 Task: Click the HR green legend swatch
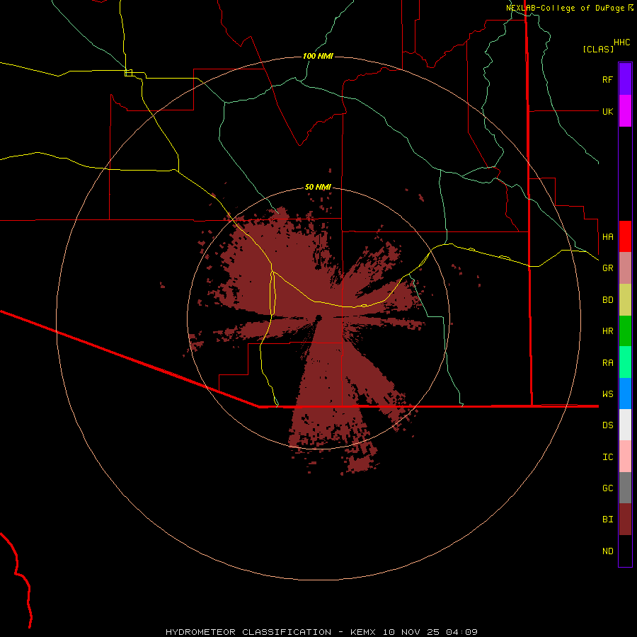click(625, 331)
